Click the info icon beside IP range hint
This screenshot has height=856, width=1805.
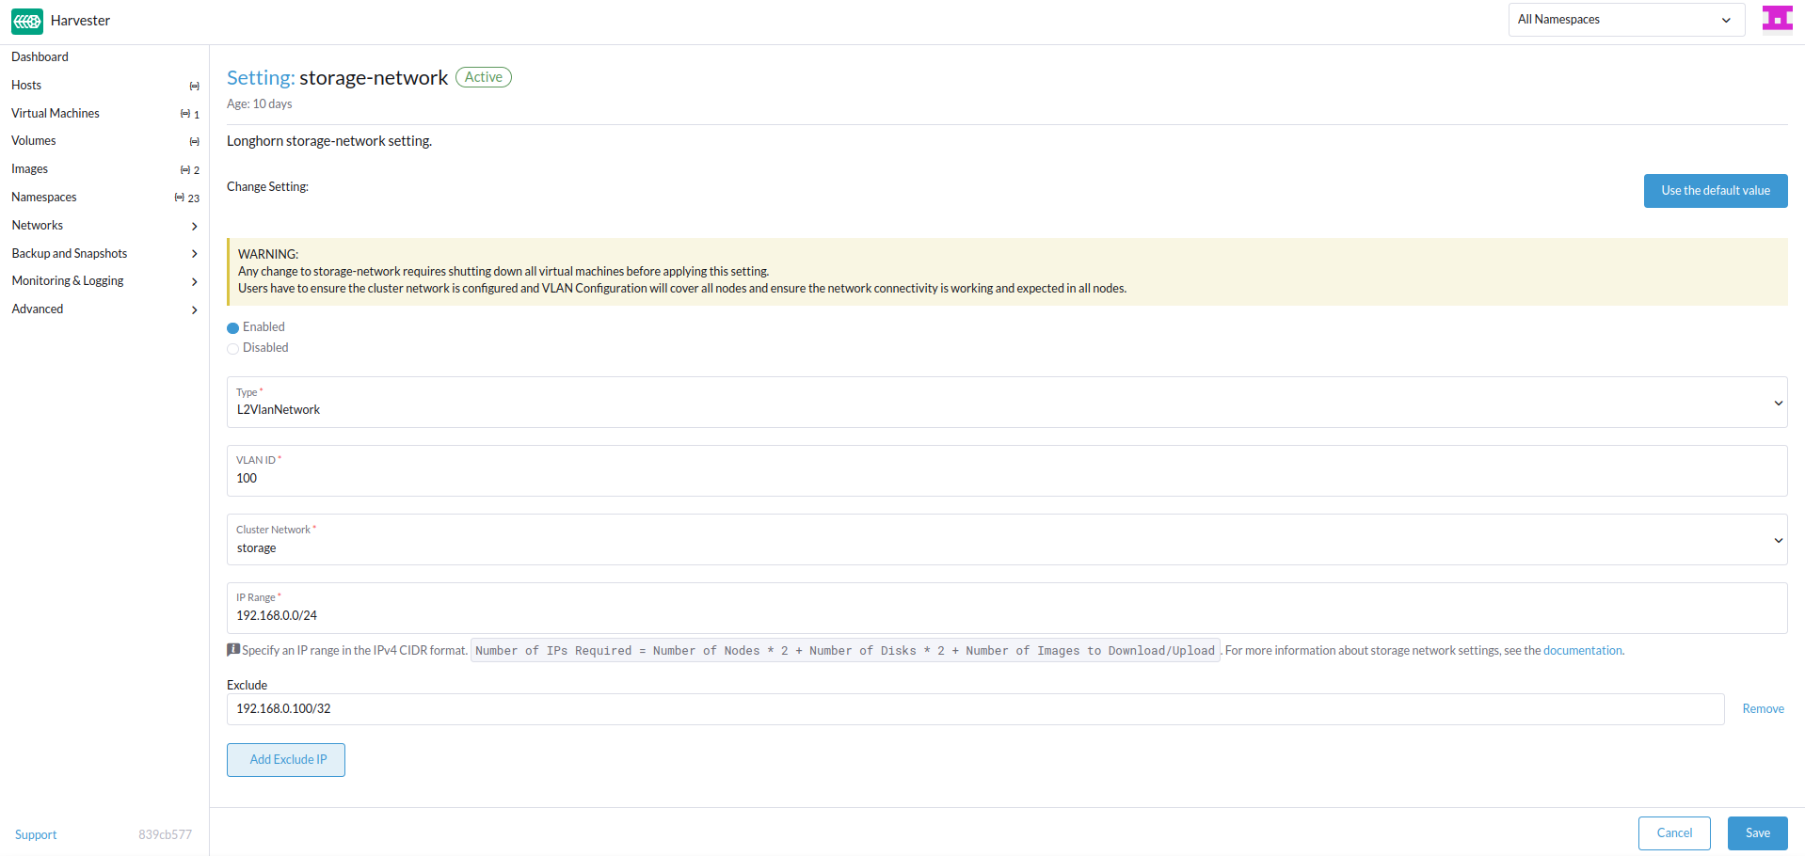pos(233,650)
